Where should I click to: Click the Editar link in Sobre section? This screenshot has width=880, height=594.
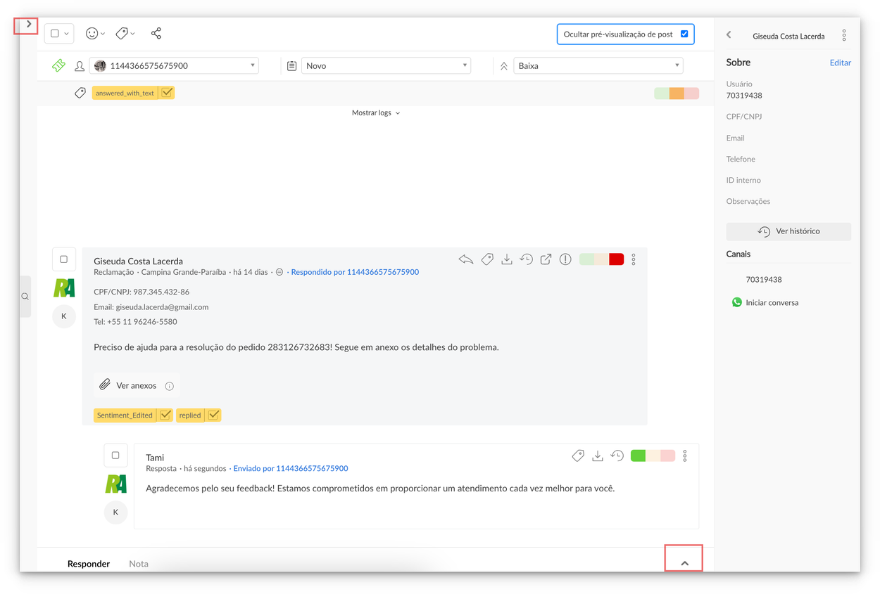pos(840,63)
